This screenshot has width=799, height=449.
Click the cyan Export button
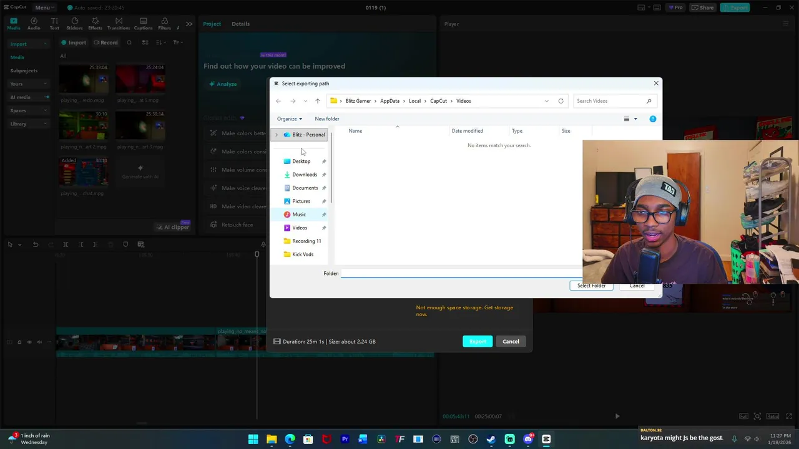point(478,341)
